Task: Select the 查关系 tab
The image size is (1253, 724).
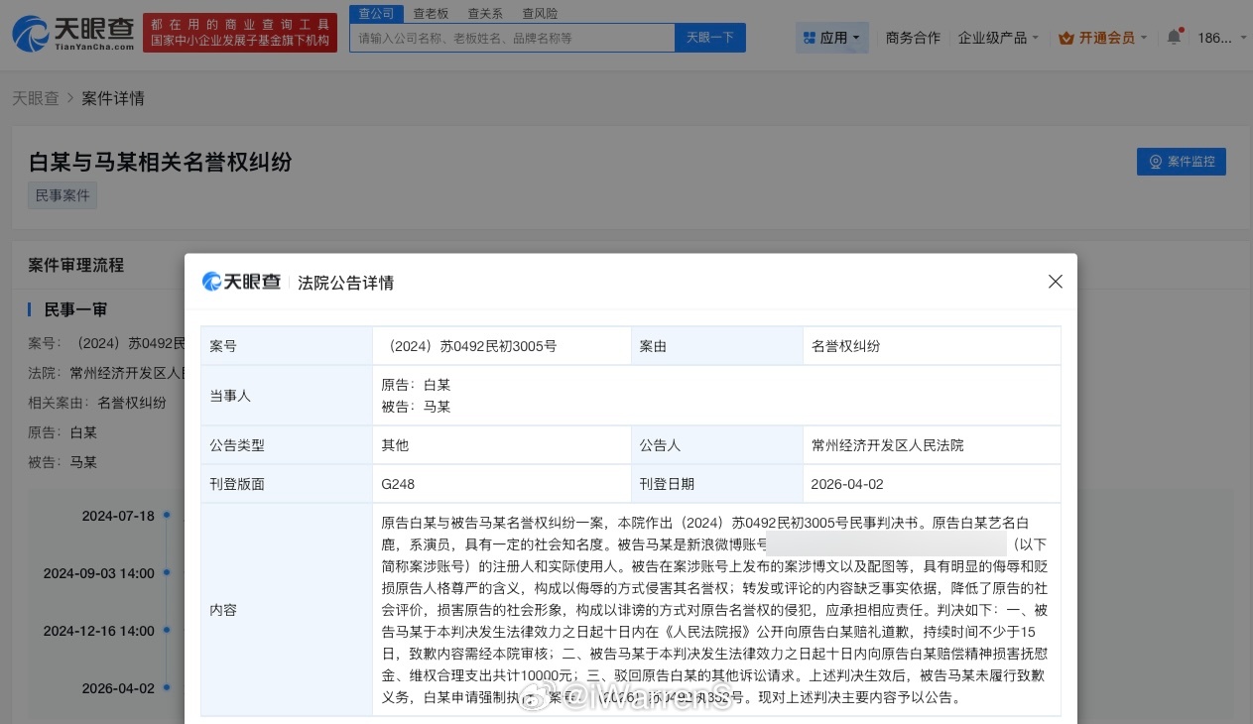Action: pyautogui.click(x=484, y=13)
